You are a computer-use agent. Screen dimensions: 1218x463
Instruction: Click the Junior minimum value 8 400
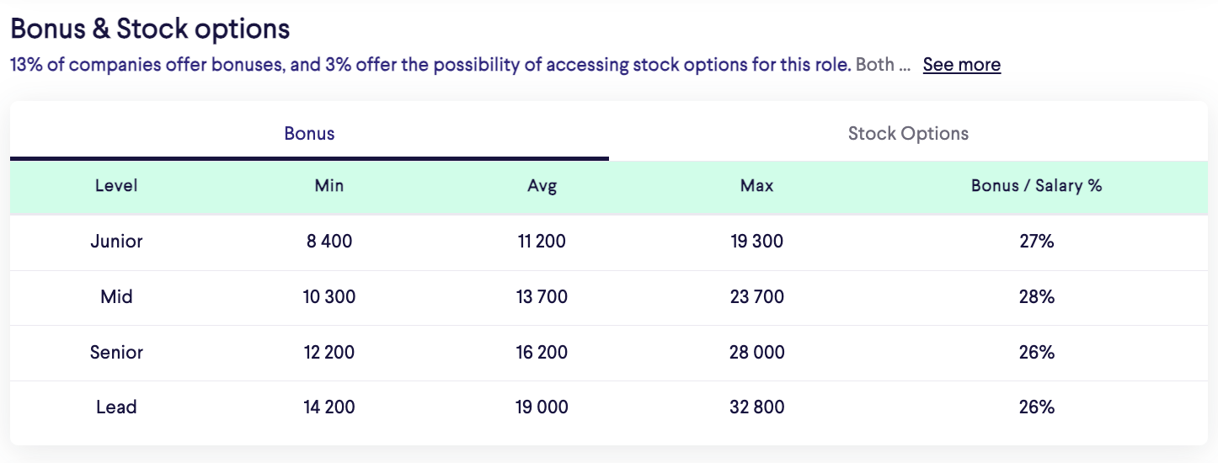(x=329, y=242)
